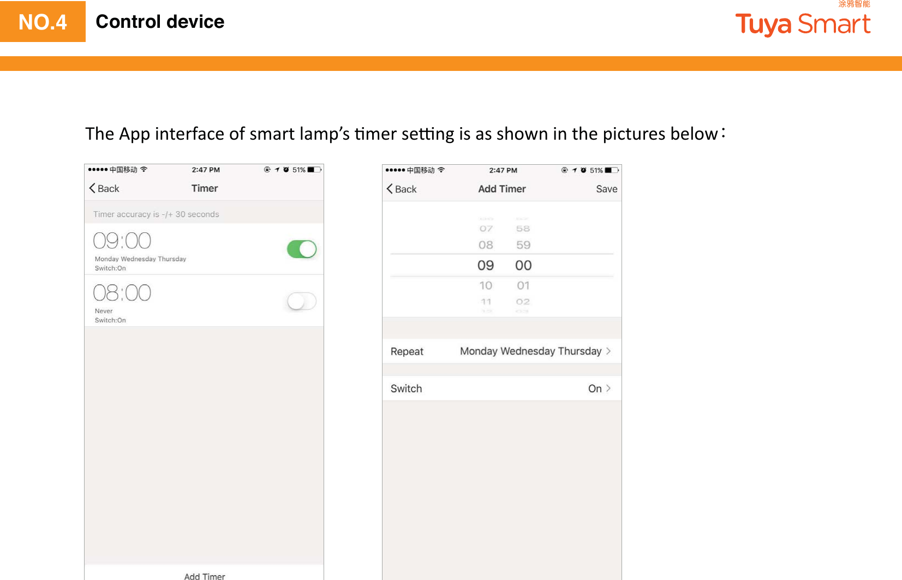Select hour 07 in time picker
902x580 pixels.
[486, 229]
